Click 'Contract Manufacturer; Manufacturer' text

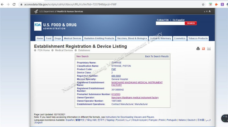coord(130,104)
